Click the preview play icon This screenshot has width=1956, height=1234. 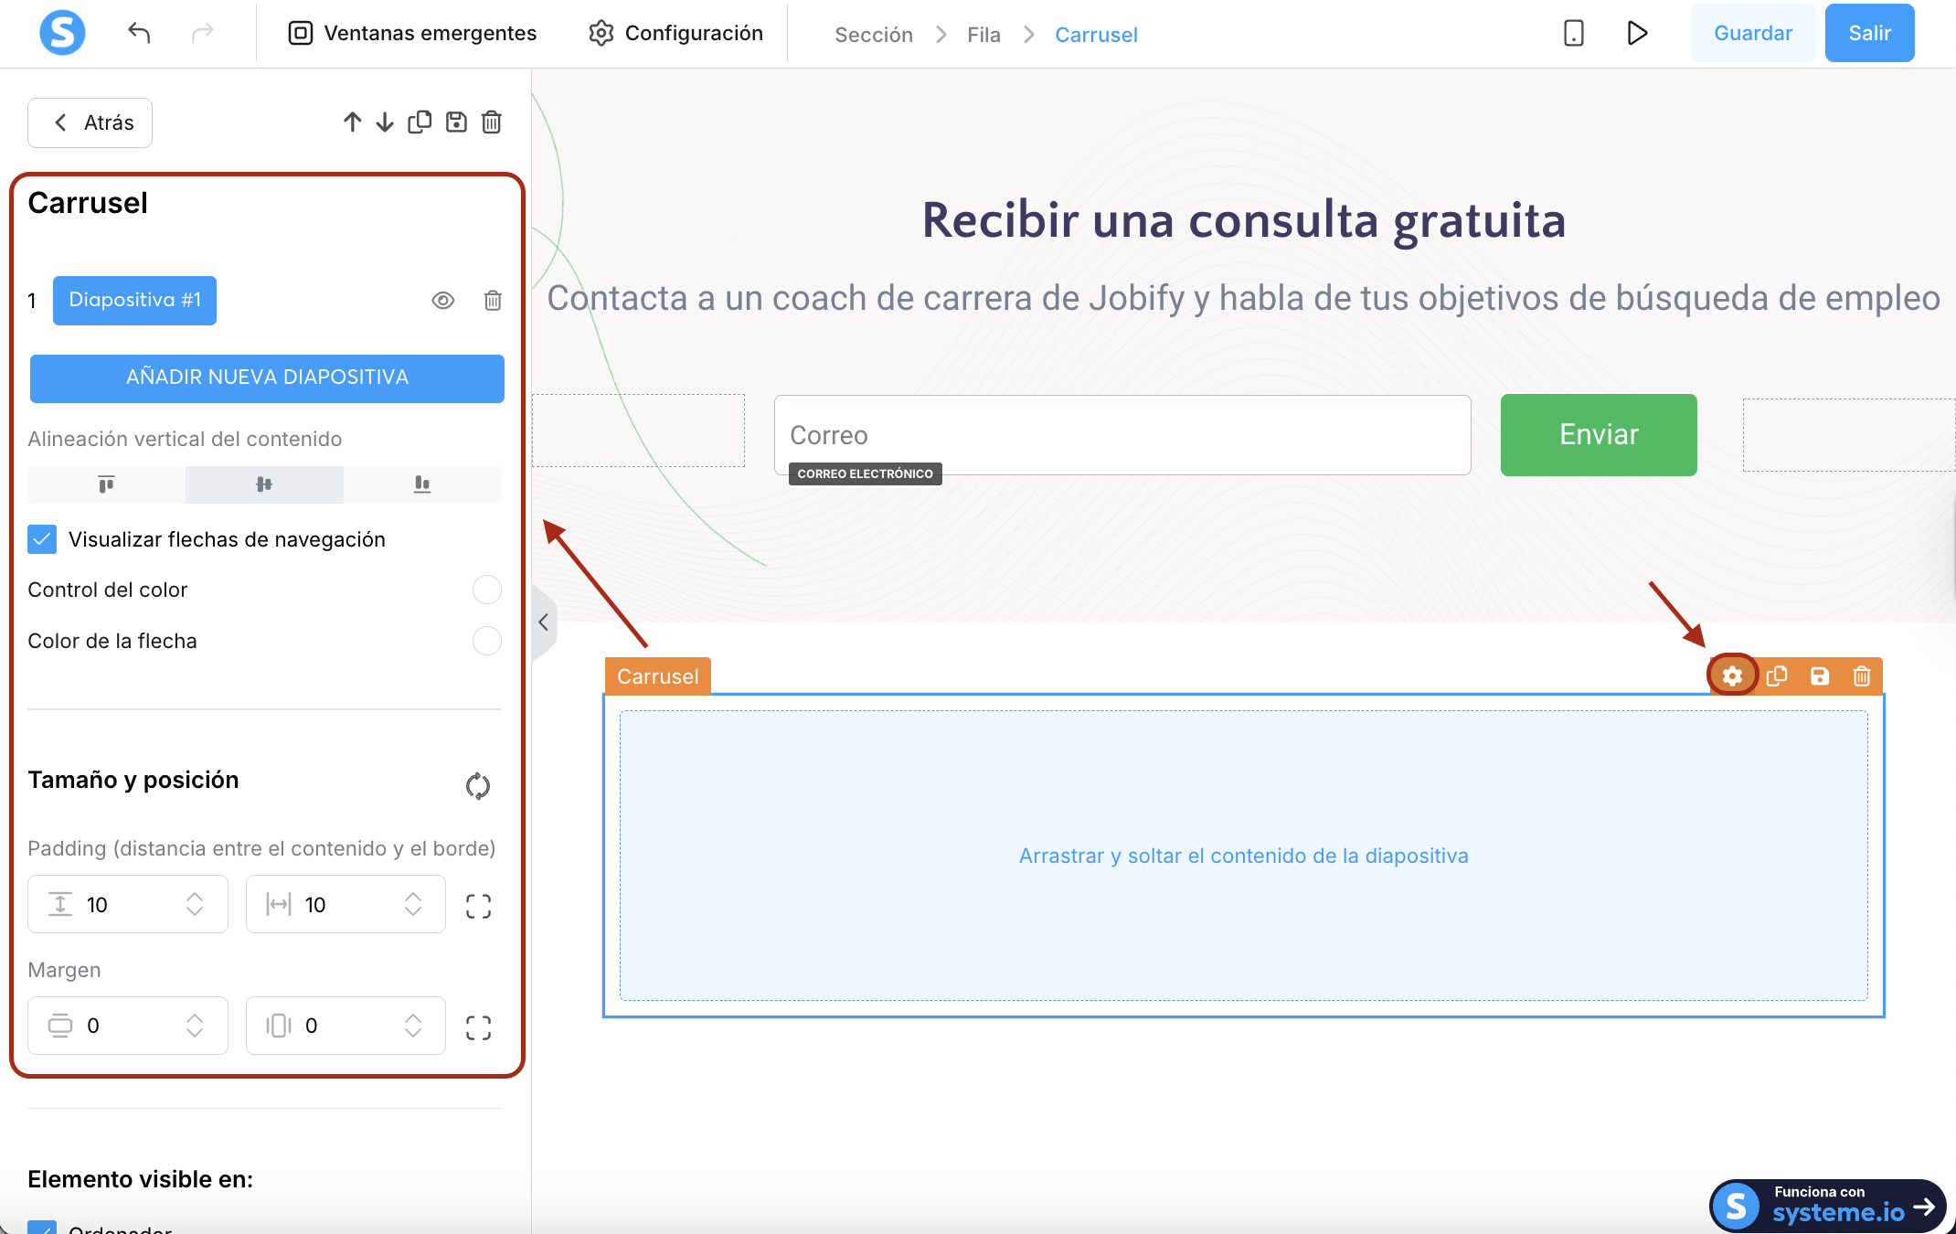click(1637, 34)
